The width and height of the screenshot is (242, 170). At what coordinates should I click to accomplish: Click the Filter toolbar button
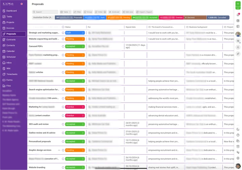click(77, 12)
